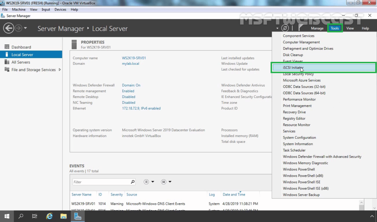
Task: Open Disk Cleanup from Tools menu
Action: [x=293, y=55]
